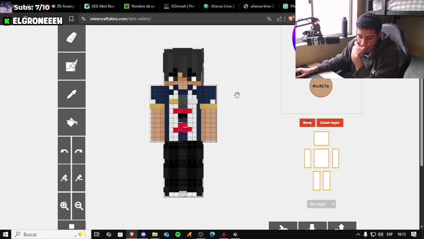Click the 16:13 taskbar clock

pyautogui.click(x=401, y=234)
